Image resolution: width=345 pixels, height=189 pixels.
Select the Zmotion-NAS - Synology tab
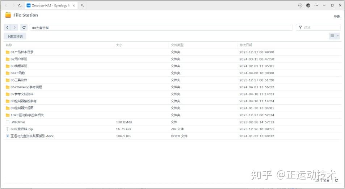point(51,6)
